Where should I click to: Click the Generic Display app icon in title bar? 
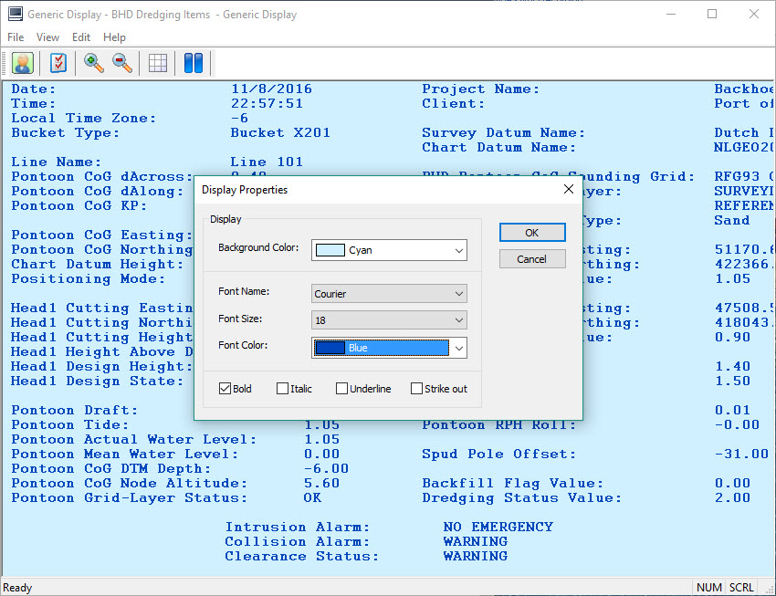point(15,15)
